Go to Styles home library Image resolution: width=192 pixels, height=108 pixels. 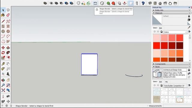pyautogui.click(x=161, y=85)
